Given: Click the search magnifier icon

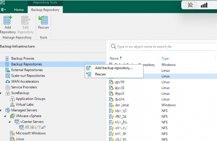Looking at the screenshot, I should 113,46.
